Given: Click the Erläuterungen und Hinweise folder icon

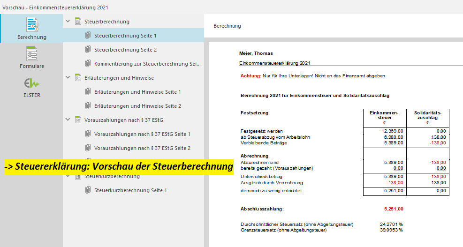Looking at the screenshot, I should point(78,78).
